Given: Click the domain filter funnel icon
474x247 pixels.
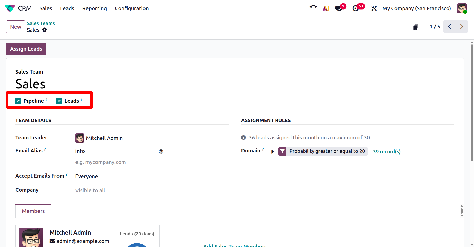Looking at the screenshot, I should click(x=282, y=151).
